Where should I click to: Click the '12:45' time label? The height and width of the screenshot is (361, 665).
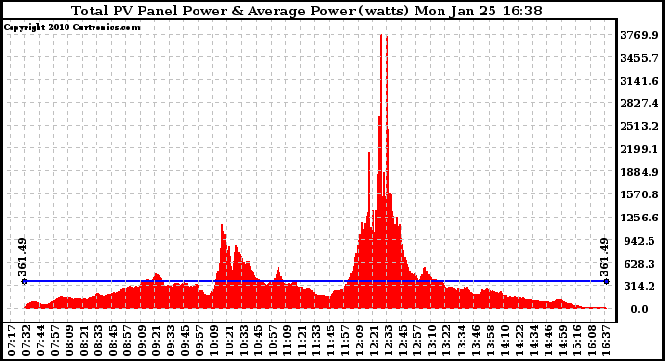pos(403,341)
